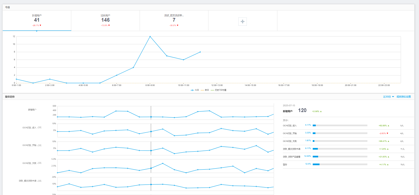
Task: Select the 活跃用户 metric tab
Action: [x=105, y=20]
